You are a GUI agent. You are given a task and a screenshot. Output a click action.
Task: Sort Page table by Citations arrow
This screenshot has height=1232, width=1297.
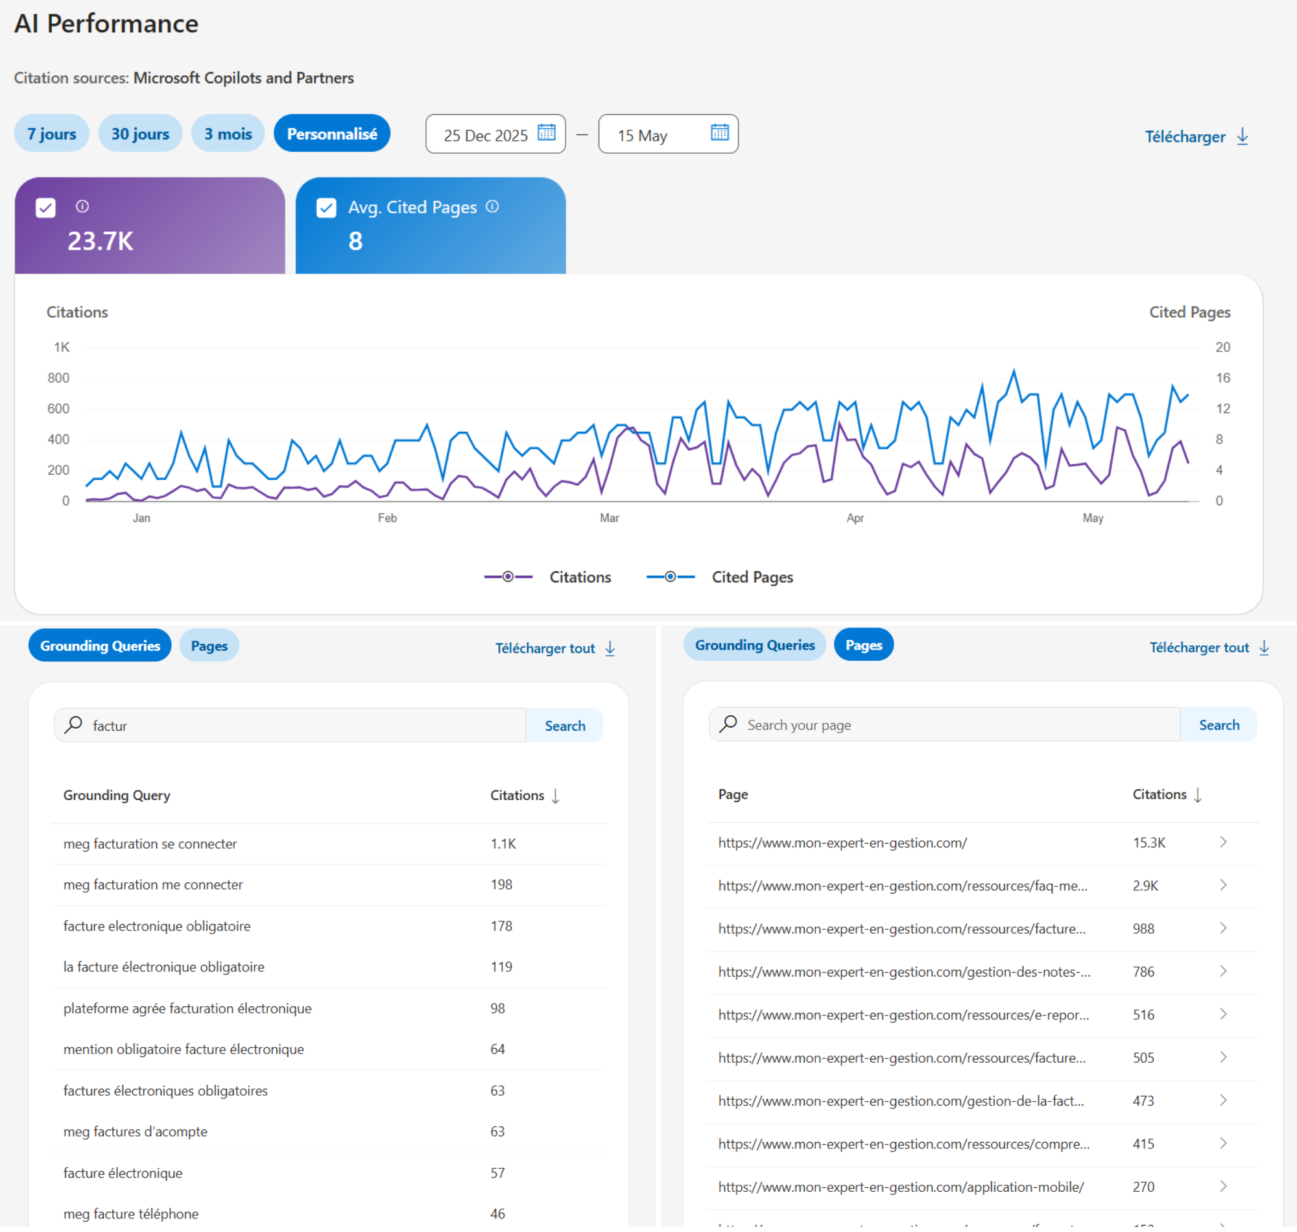[x=1198, y=795]
